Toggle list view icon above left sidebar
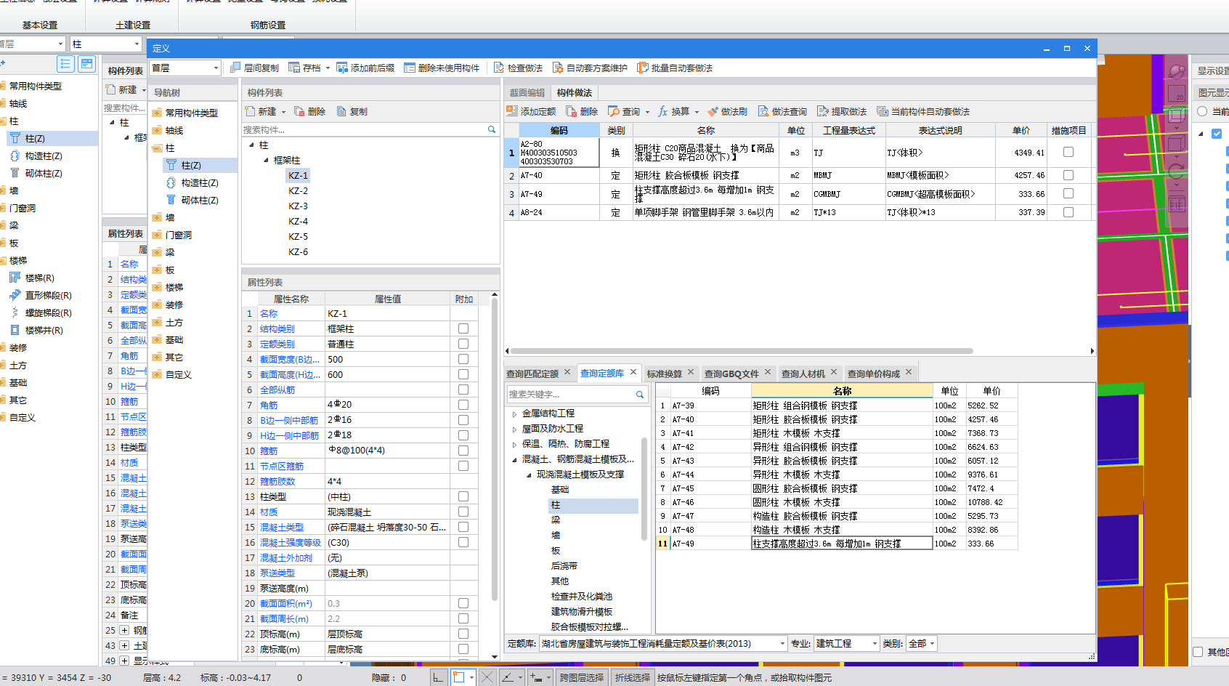1229x686 pixels. pos(66,64)
